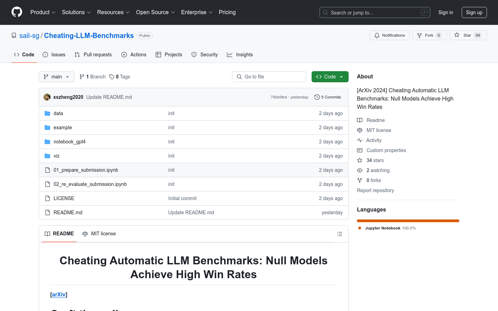The width and height of the screenshot is (498, 311).
Task: Star the repository
Action: click(468, 35)
